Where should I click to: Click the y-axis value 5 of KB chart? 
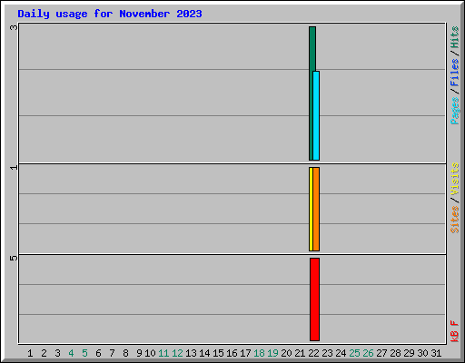(x=14, y=258)
